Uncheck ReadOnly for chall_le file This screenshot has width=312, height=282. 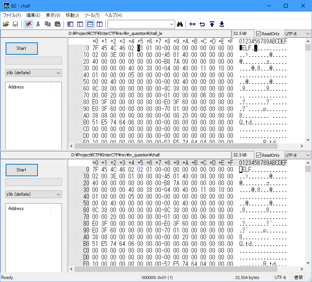(258, 34)
